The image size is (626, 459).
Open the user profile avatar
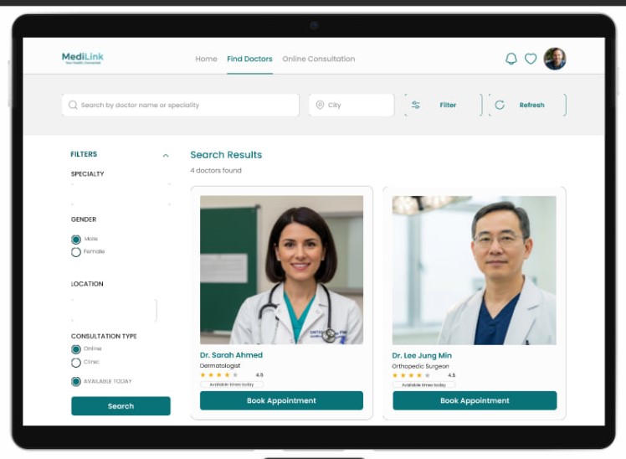554,59
